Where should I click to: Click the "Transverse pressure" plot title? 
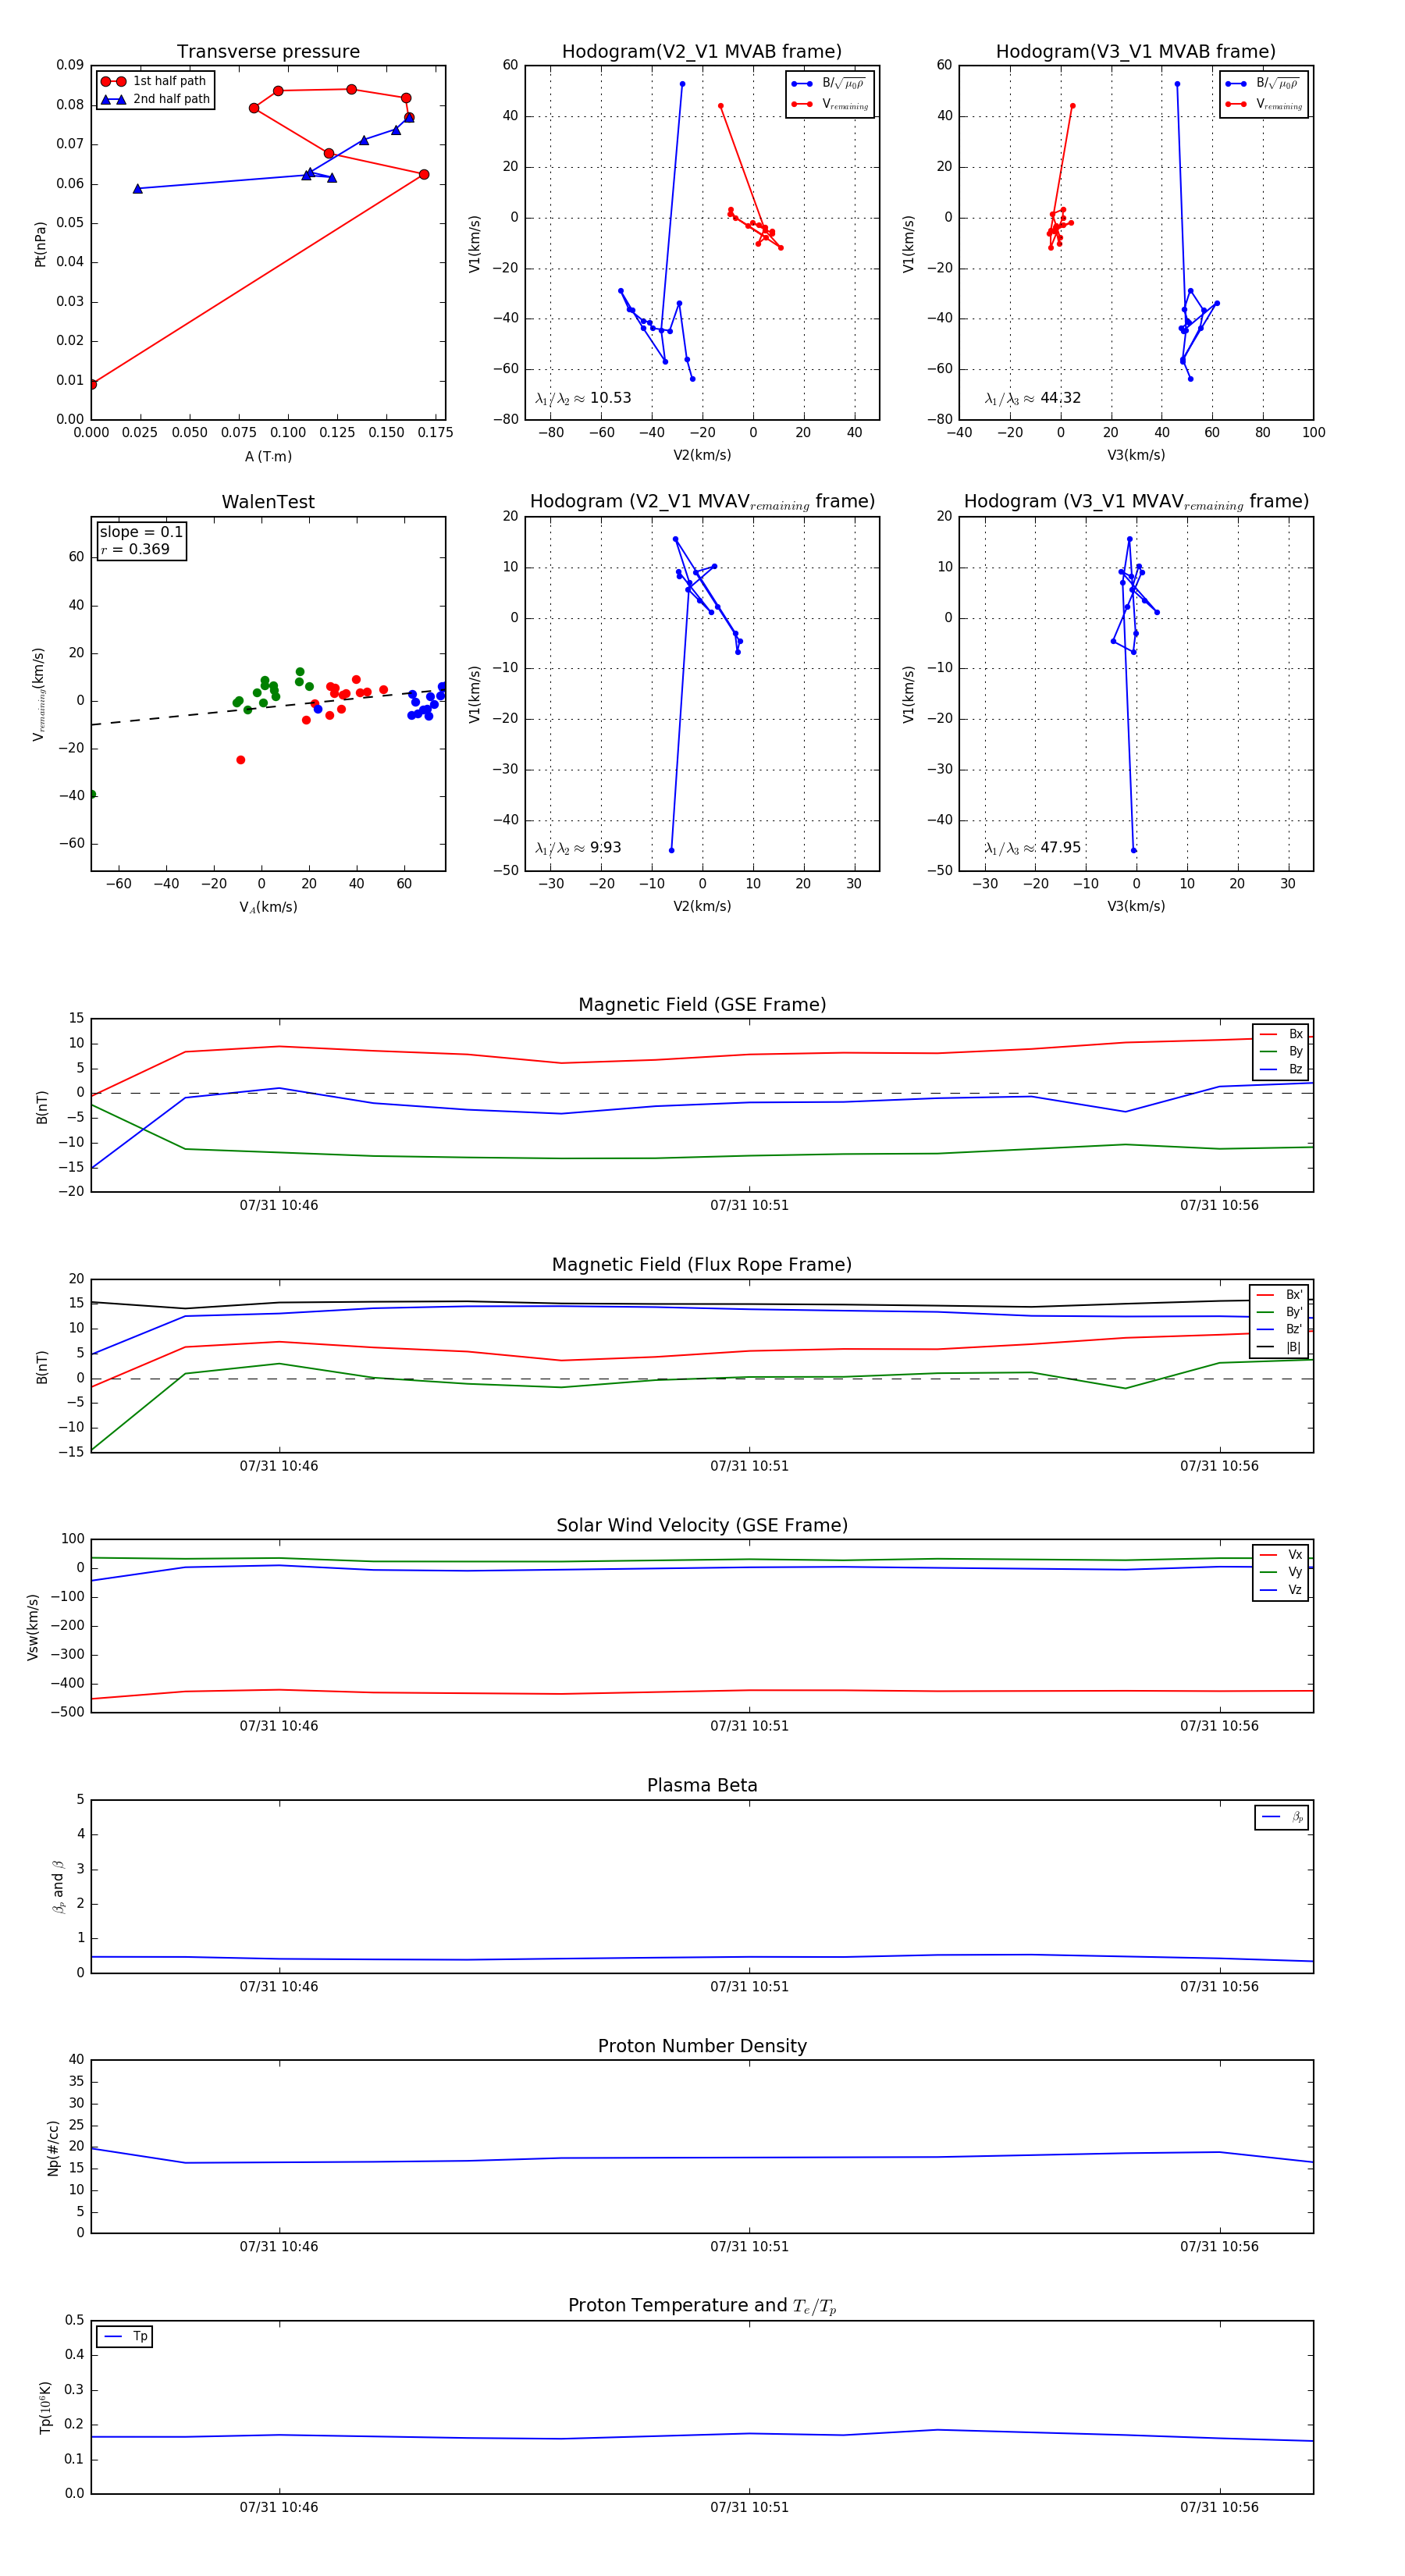268,52
